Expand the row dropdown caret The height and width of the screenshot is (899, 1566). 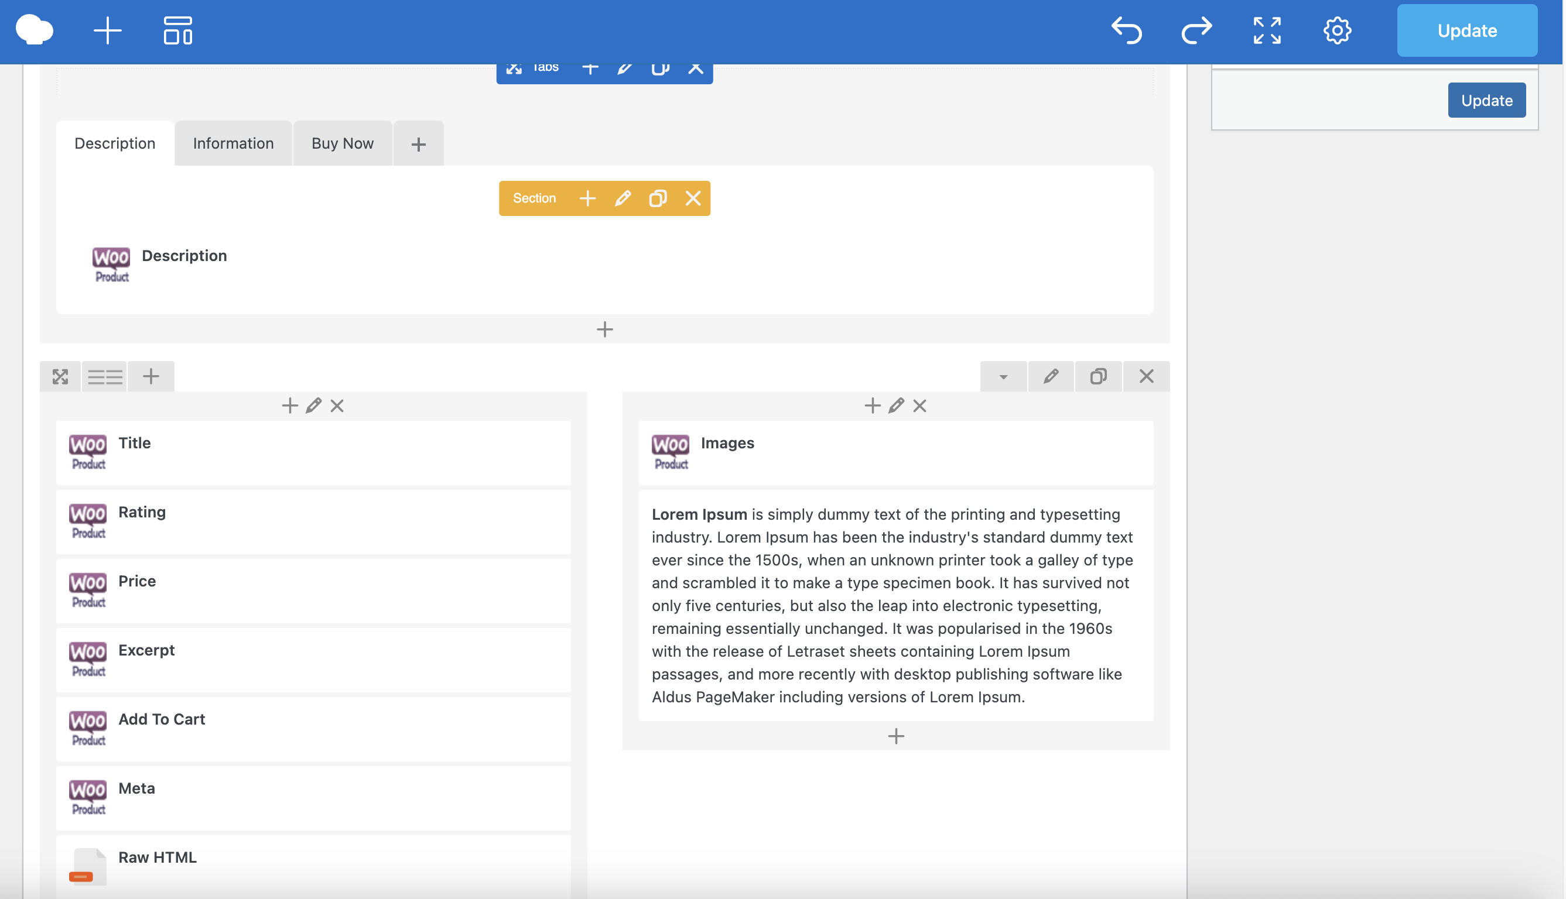1003,377
